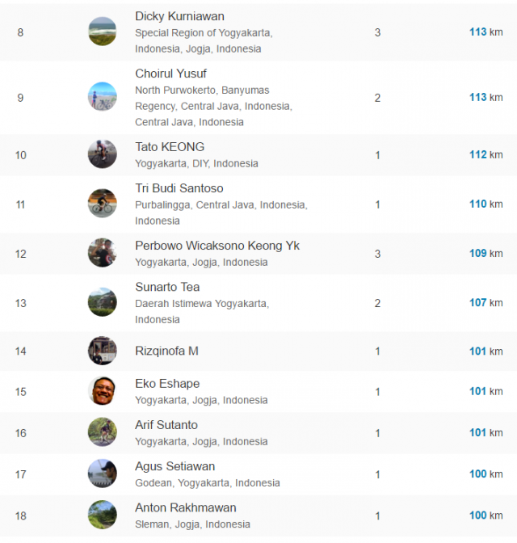Open Rizqinofa M's 101 km distance
517x543 pixels.
485,351
